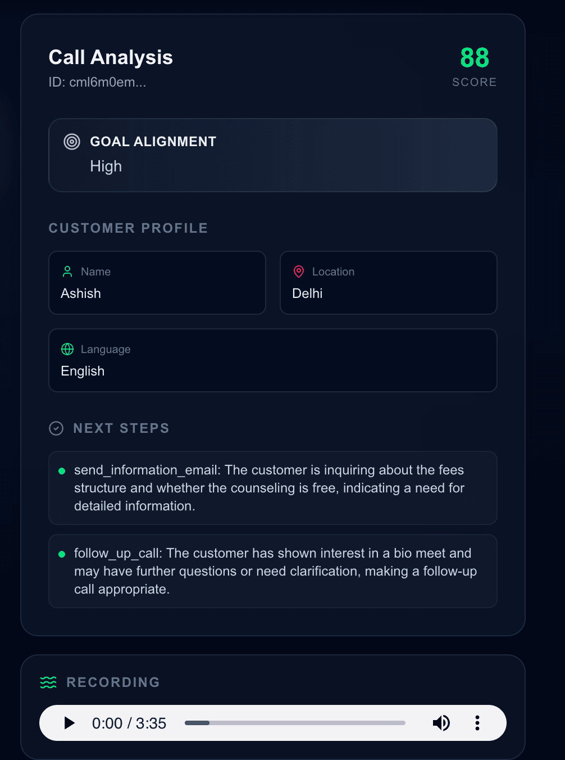Click the score value 88
Image resolution: width=565 pixels, height=760 pixels.
click(x=474, y=57)
